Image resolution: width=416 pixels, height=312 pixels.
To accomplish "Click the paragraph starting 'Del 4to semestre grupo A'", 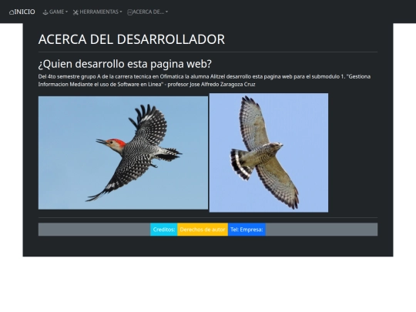I will (204, 80).
